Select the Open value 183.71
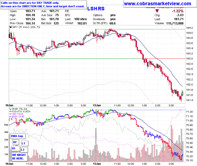Image resolution: width=197 pixels, height=166 pixels. pyautogui.click(x=30, y=11)
